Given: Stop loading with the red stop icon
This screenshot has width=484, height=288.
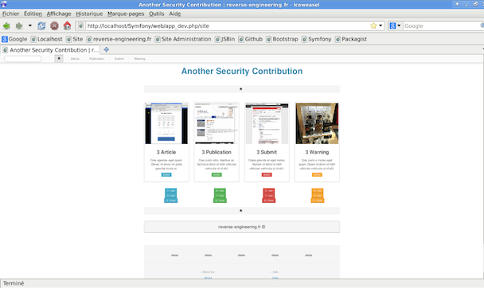Looking at the screenshot, I should click(x=54, y=26).
